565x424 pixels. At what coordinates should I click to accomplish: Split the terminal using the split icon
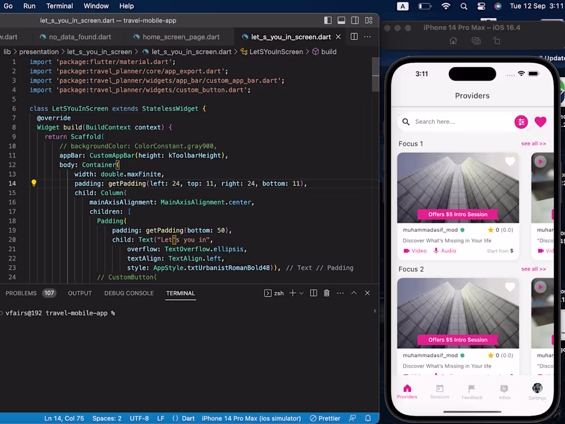pyautogui.click(x=314, y=293)
